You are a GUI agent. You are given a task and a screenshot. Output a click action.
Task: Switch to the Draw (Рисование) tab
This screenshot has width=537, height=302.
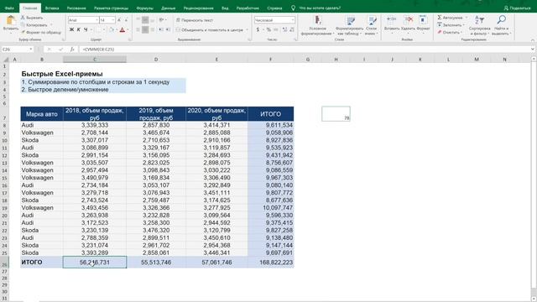(x=76, y=8)
